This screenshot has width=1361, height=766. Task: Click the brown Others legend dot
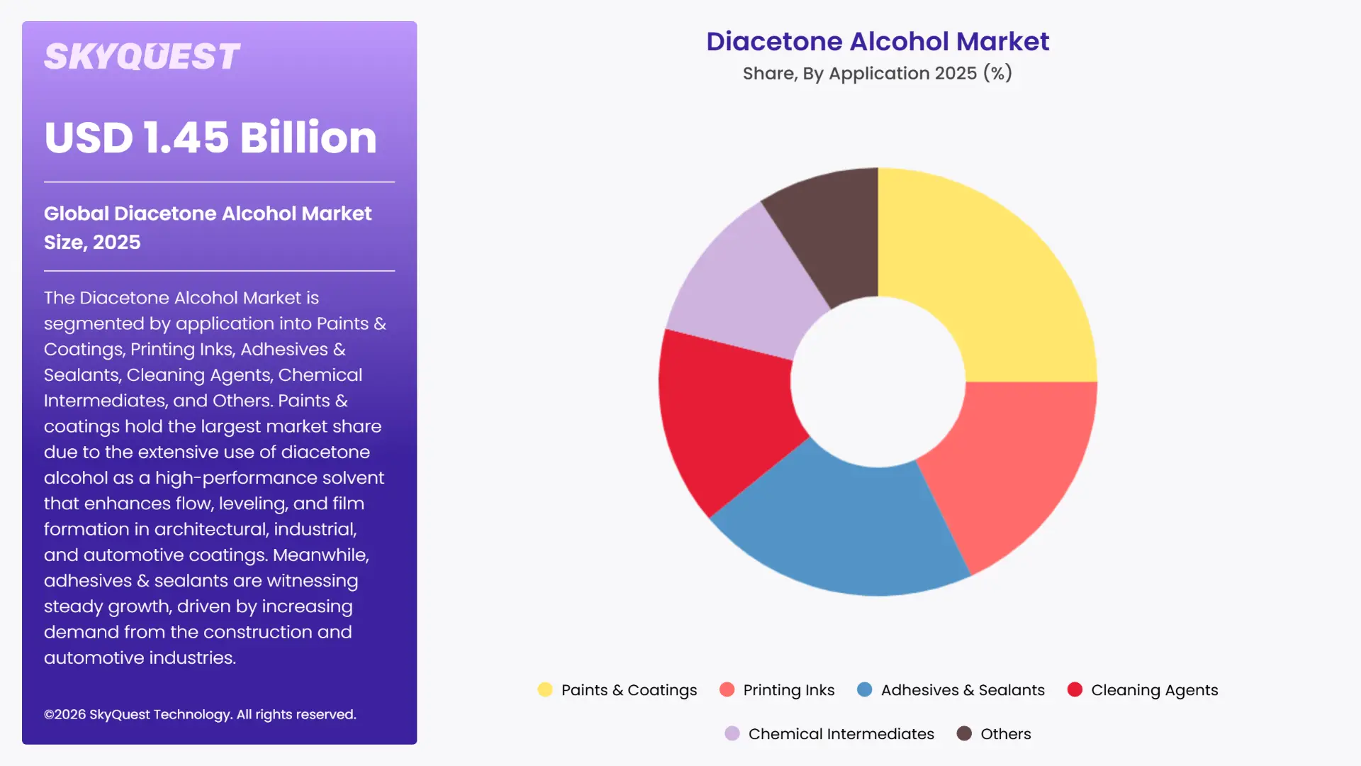coord(964,733)
